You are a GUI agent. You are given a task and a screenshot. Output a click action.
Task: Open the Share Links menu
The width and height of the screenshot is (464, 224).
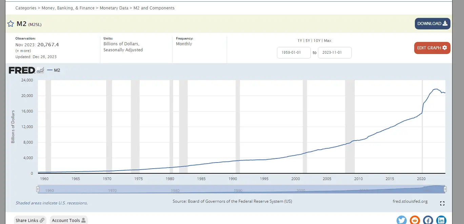pyautogui.click(x=30, y=220)
